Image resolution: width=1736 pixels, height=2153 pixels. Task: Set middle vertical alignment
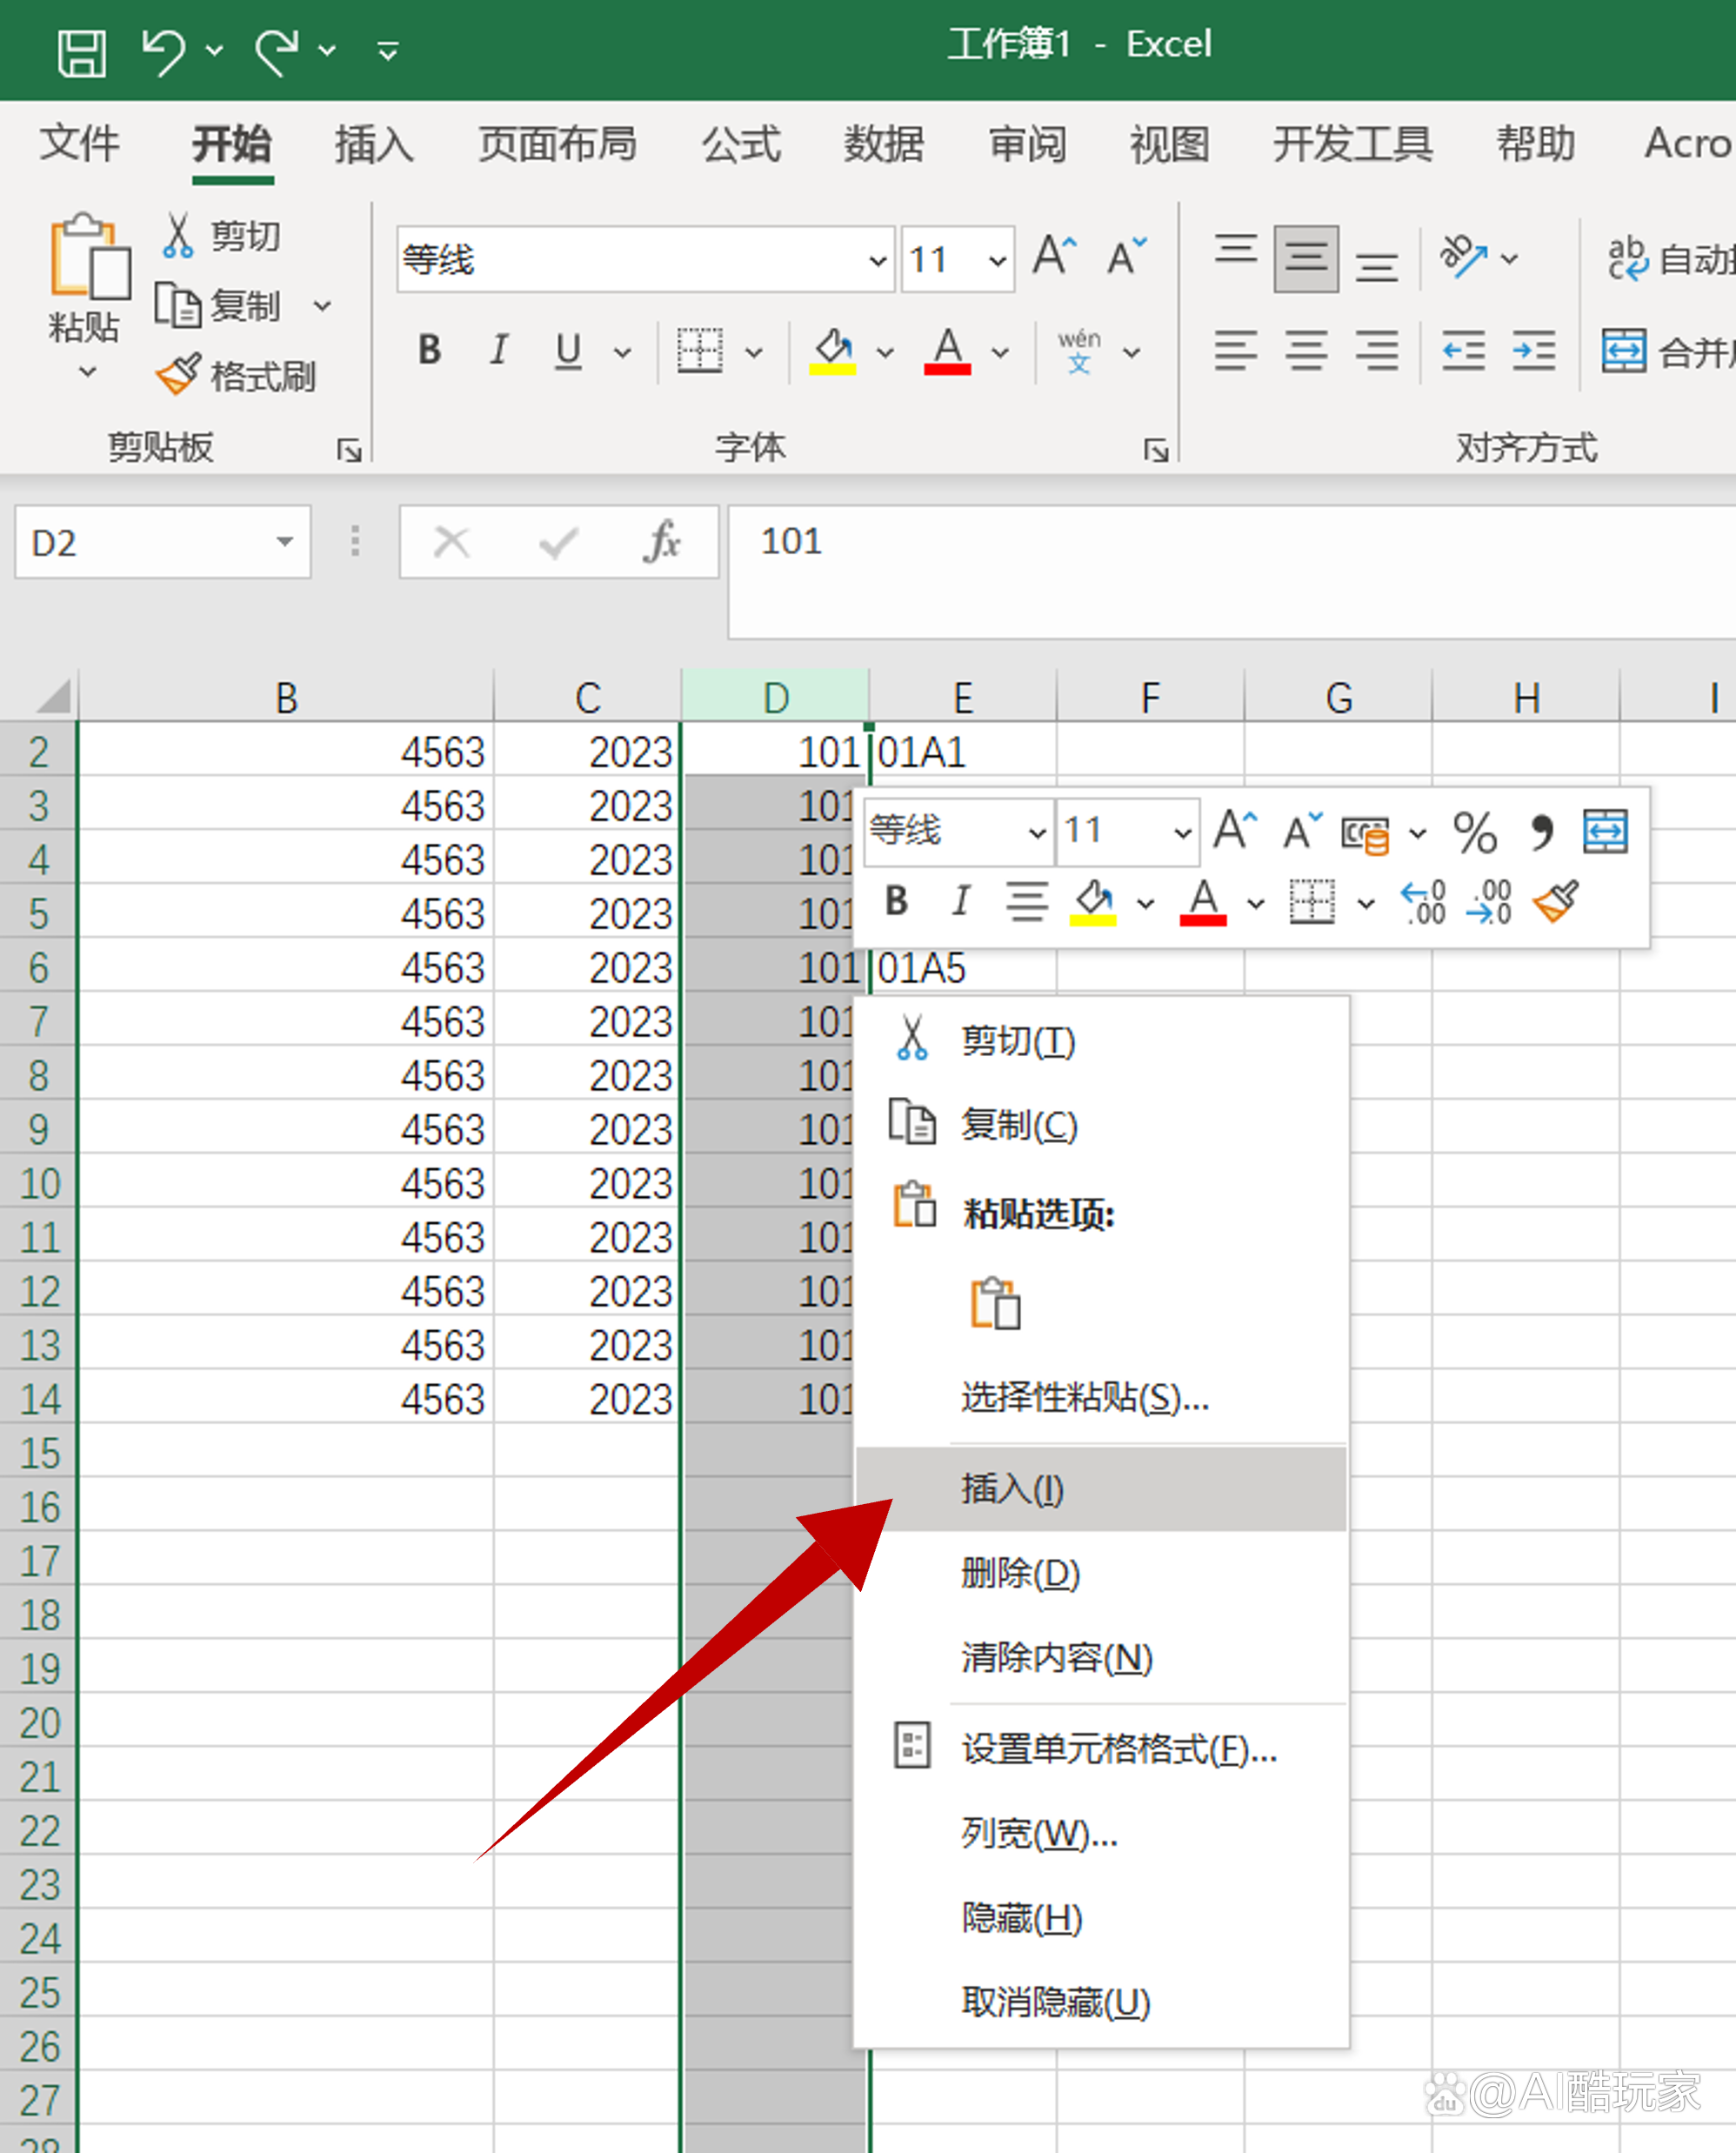point(1306,258)
